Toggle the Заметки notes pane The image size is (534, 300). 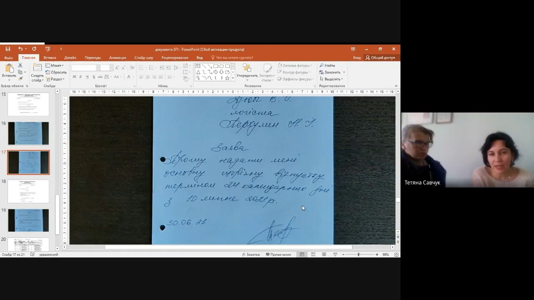pyautogui.click(x=251, y=255)
